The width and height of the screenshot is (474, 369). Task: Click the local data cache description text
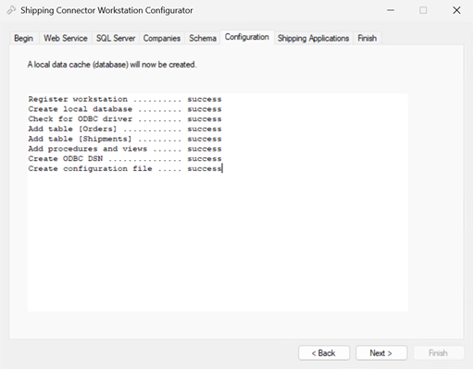[112, 65]
